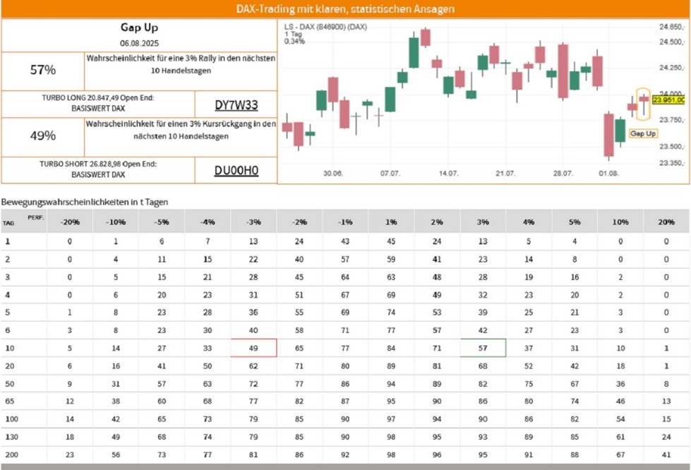Open the DY7W33 turbo long link

tap(236, 105)
